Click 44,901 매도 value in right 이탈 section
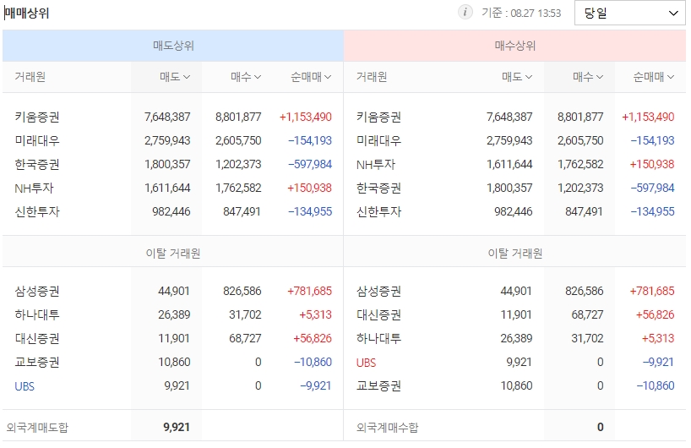691x448 pixels. pos(516,291)
